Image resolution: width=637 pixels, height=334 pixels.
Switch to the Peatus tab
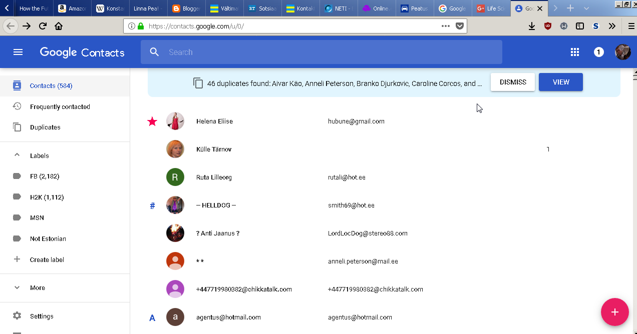(415, 8)
